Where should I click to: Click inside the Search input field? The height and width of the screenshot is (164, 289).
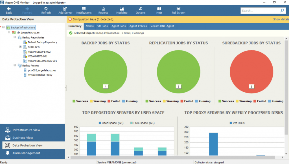[x=259, y=11]
